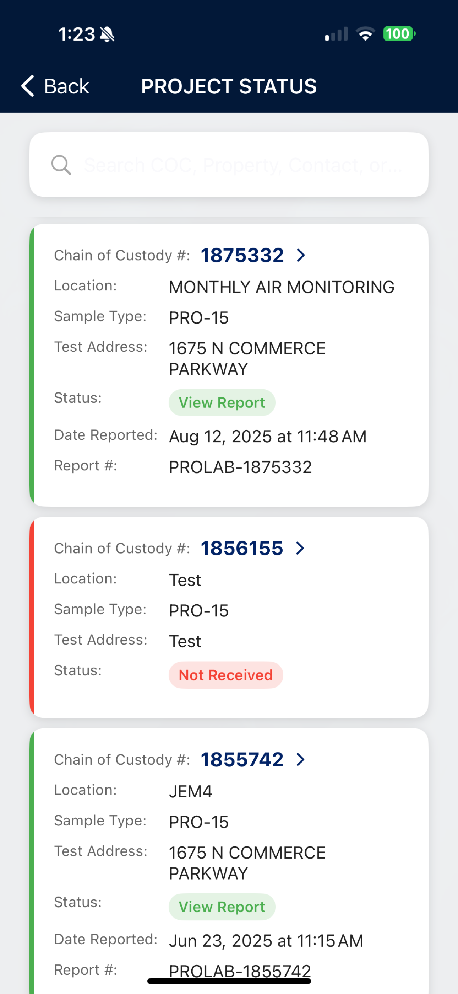Tap the muted bell icon in status bar
This screenshot has width=458, height=994.
pyautogui.click(x=107, y=34)
